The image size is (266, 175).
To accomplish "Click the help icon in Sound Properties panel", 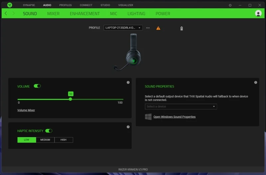I will tap(255, 82).
